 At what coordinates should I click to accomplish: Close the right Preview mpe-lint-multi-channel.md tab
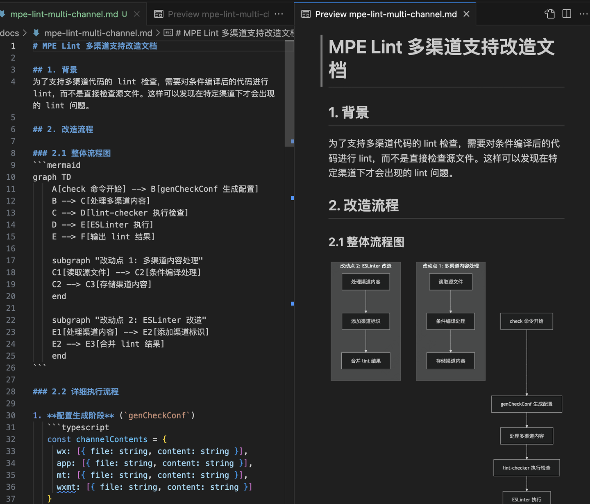coord(466,14)
